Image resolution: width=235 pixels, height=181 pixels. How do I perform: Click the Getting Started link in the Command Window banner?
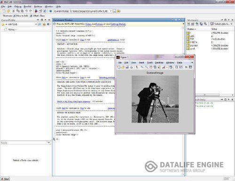(118, 24)
